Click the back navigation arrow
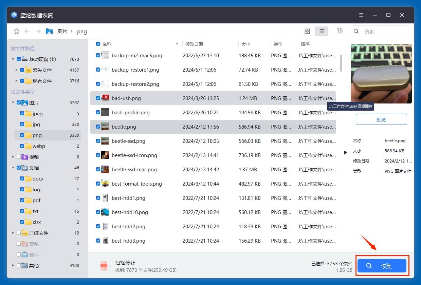 [x=27, y=31]
